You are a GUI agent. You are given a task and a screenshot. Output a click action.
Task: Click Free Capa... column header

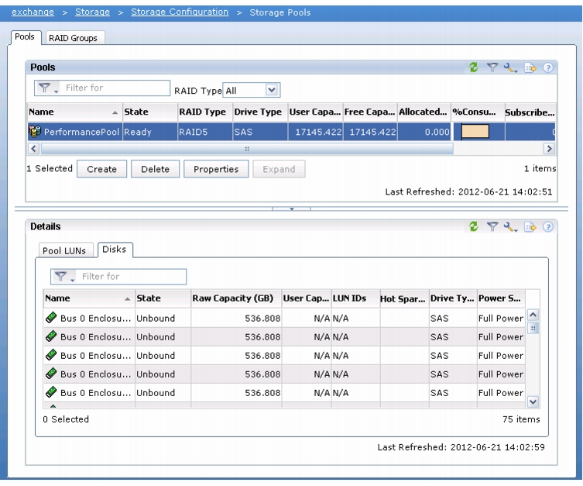click(x=370, y=112)
